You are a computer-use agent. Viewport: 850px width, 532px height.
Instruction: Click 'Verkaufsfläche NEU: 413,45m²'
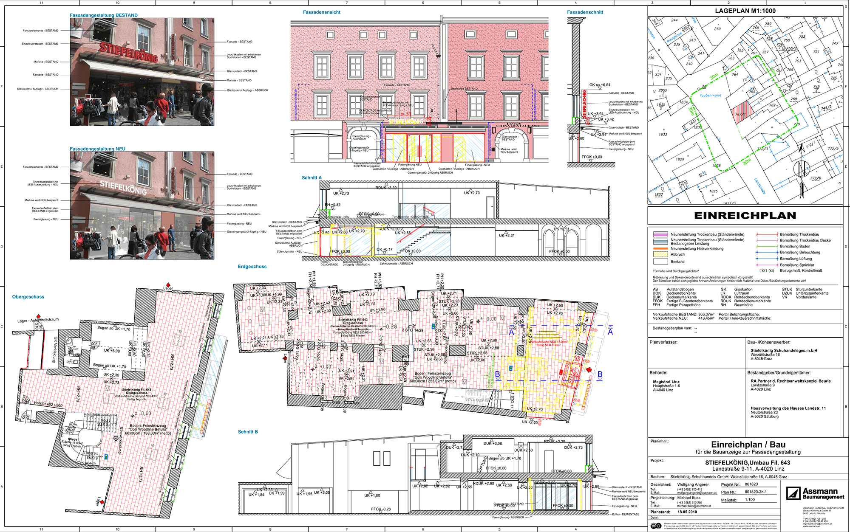683,318
